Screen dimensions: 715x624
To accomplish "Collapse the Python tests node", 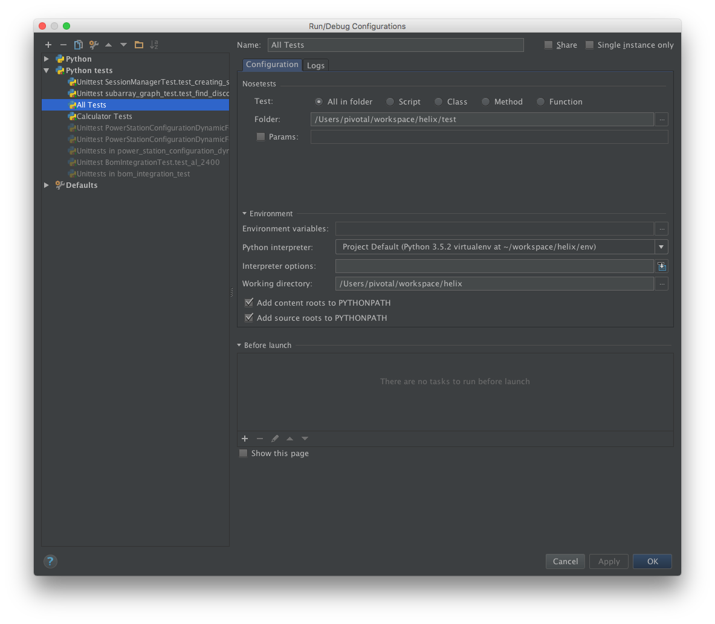I will pyautogui.click(x=47, y=70).
